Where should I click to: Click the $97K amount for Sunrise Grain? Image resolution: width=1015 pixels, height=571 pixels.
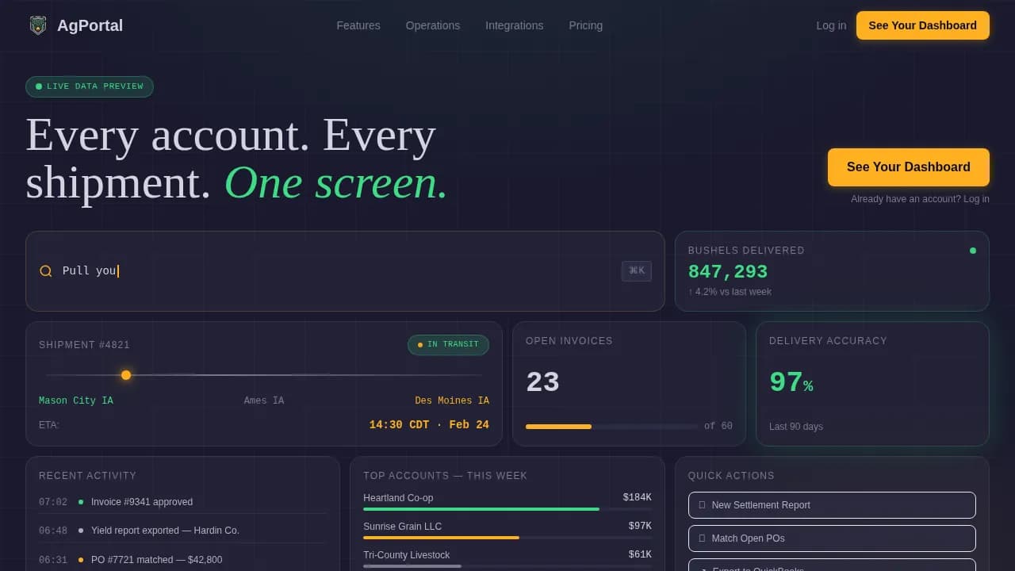click(641, 527)
